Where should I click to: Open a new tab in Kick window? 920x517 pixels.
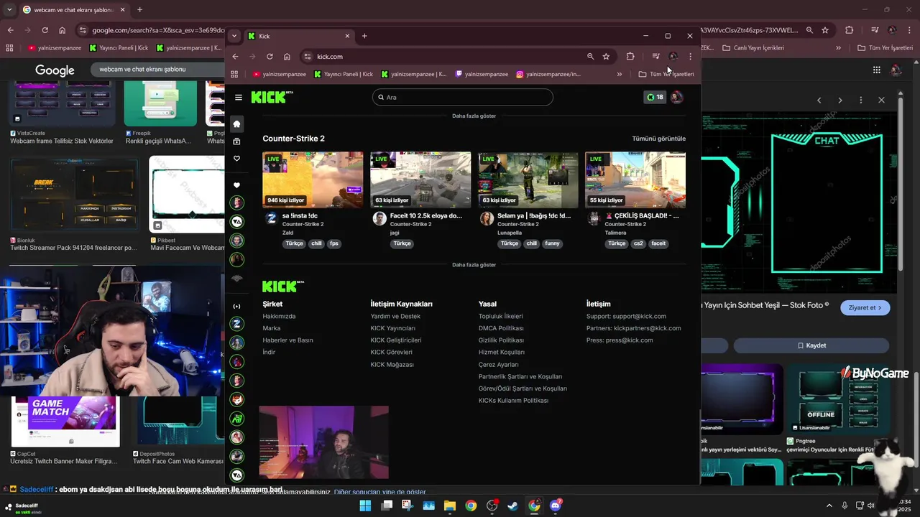pos(364,36)
